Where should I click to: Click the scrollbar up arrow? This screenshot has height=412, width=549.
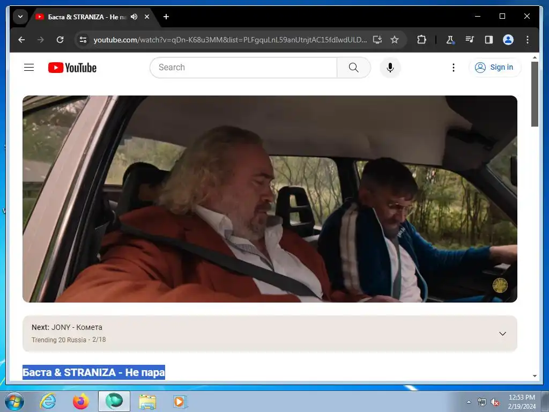535,57
